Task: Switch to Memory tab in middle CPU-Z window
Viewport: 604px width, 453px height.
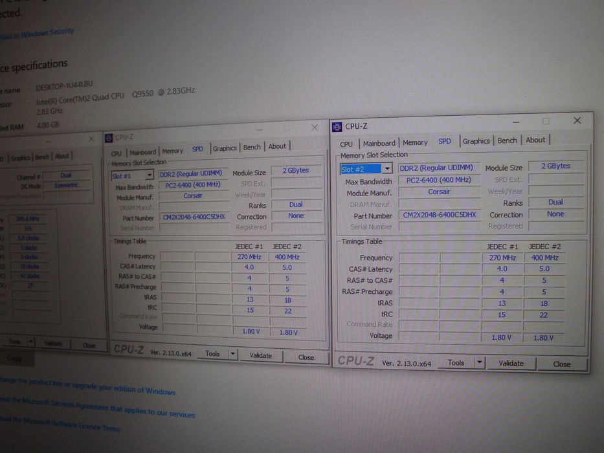Action: 172,151
